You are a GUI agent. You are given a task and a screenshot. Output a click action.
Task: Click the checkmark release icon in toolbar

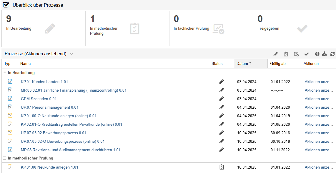[x=306, y=54]
